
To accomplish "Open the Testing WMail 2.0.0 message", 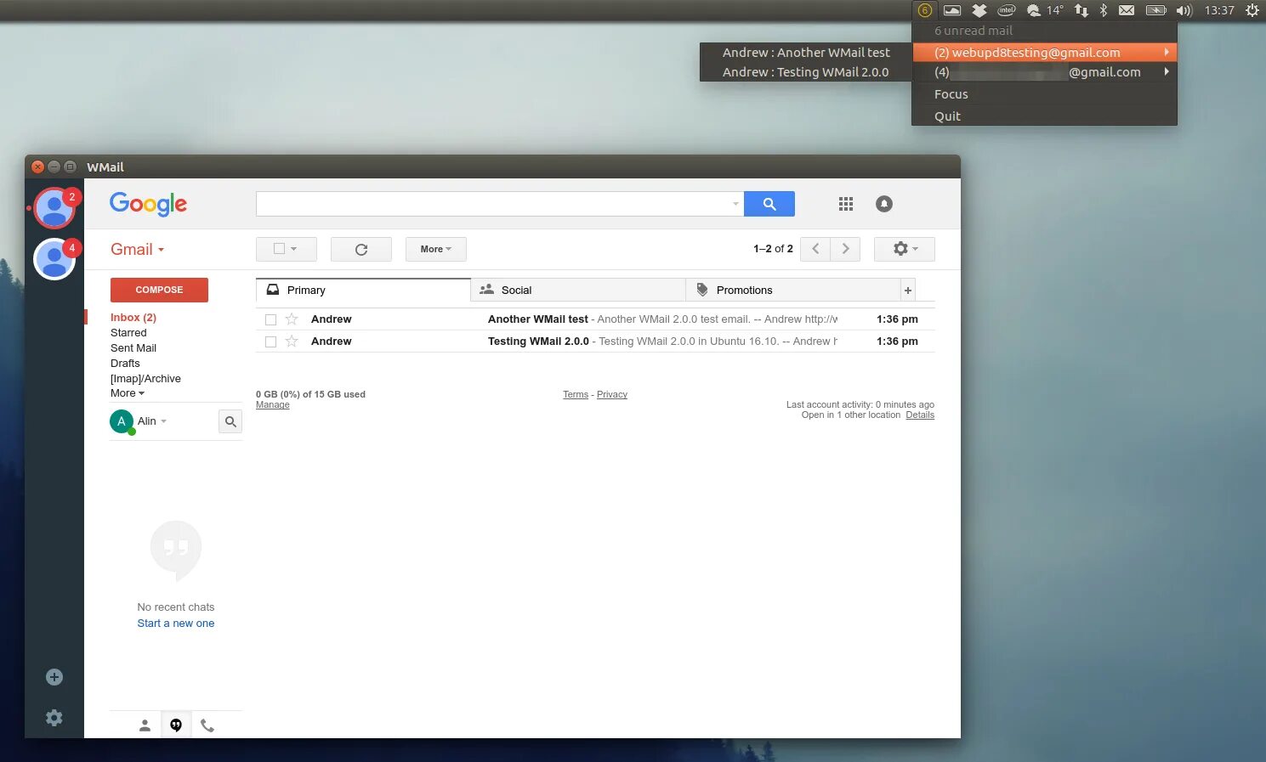I will [x=595, y=341].
